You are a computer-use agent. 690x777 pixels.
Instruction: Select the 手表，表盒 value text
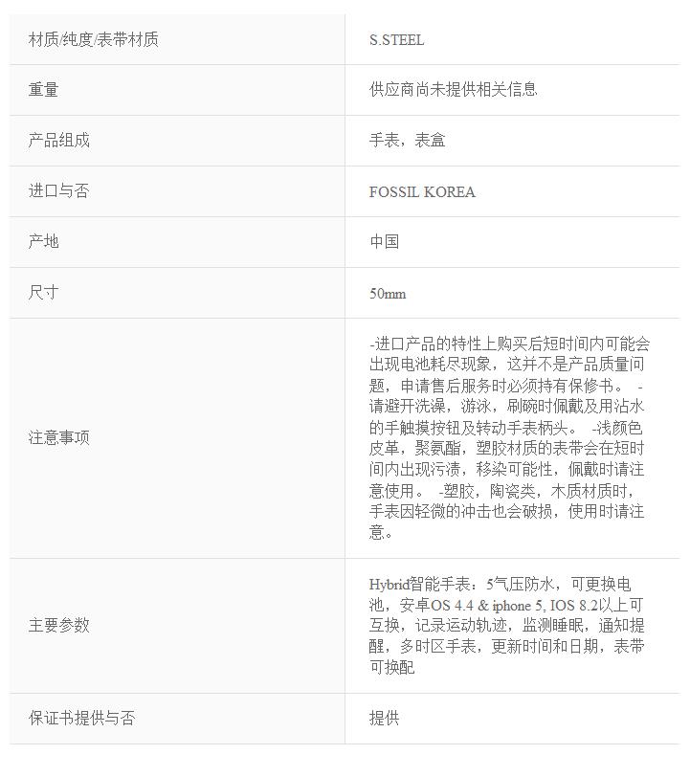[x=407, y=141]
